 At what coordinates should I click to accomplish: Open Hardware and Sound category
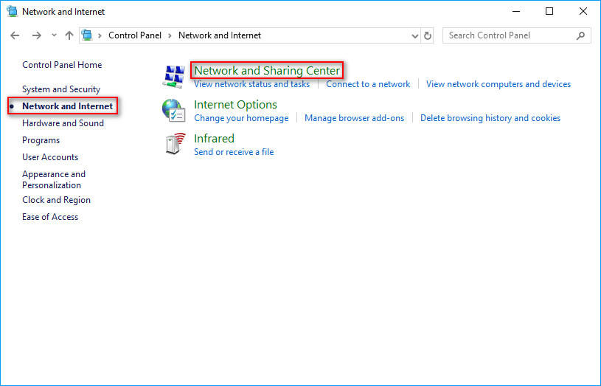pyautogui.click(x=63, y=123)
